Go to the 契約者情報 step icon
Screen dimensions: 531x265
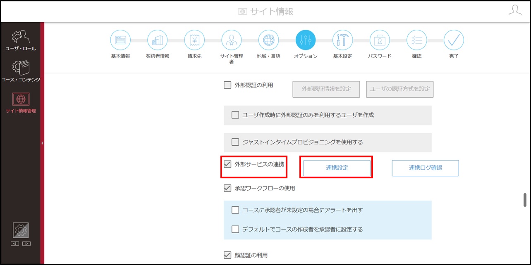point(158,40)
